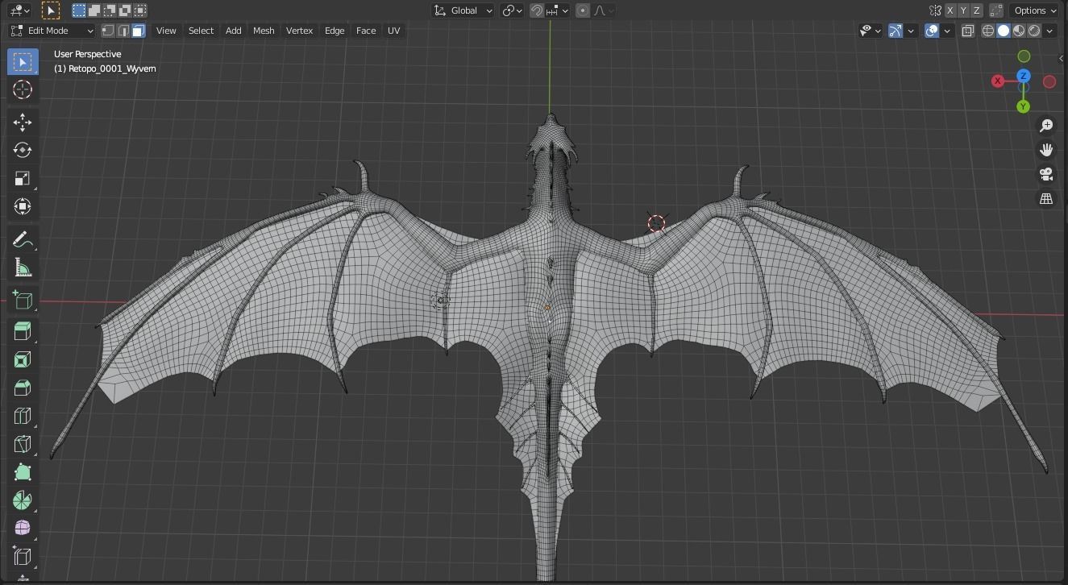Open the pivot point dropdown
This screenshot has height=585, width=1068.
[512, 10]
